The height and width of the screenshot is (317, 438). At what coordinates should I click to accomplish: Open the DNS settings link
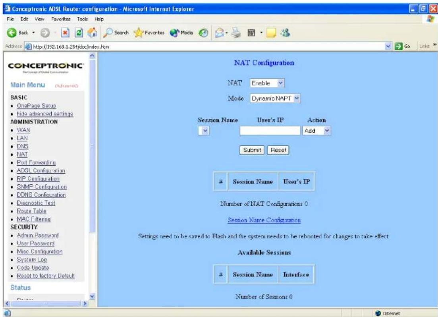(x=22, y=146)
